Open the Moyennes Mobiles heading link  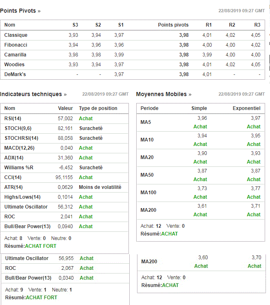164,94
